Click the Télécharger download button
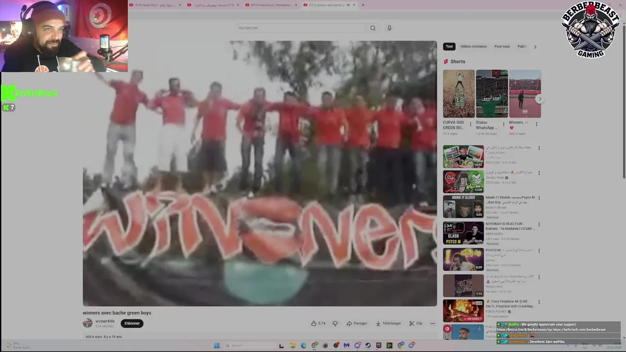This screenshot has width=626, height=352. point(388,323)
